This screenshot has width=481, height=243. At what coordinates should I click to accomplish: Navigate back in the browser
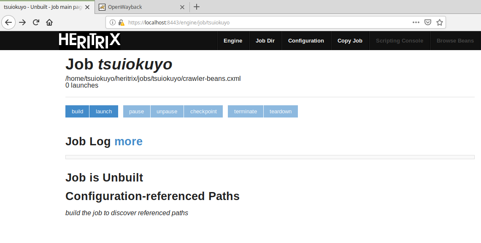coord(8,22)
